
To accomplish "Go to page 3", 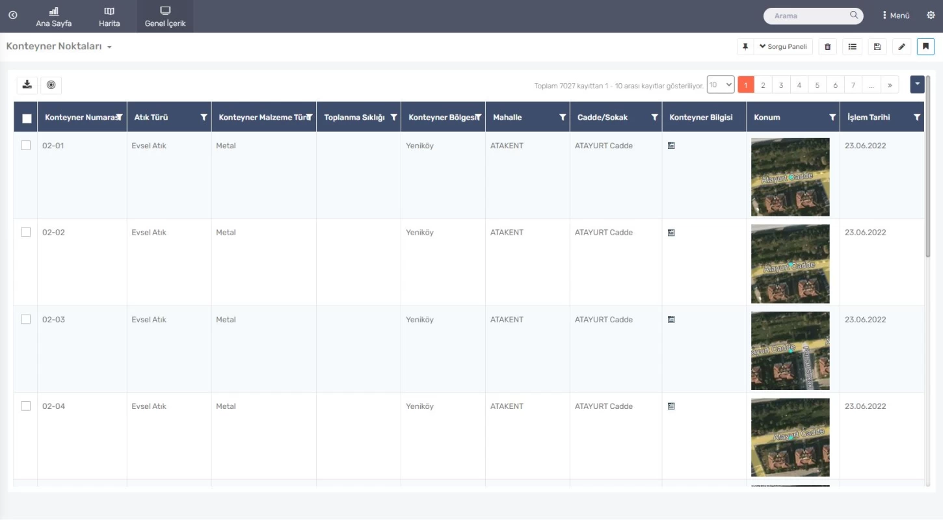I will coord(781,85).
